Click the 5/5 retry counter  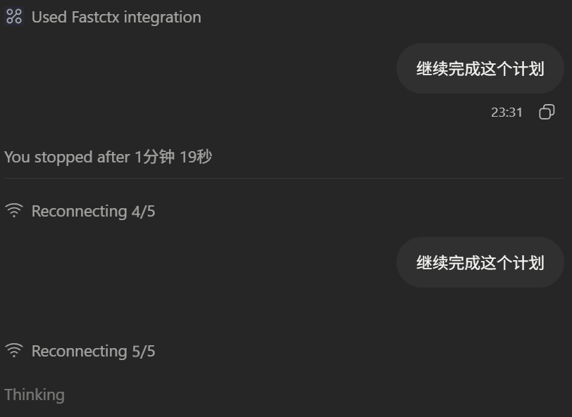(x=144, y=351)
